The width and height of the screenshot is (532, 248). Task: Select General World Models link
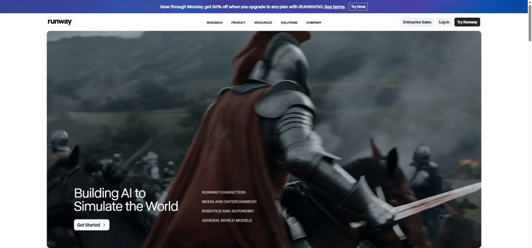tap(227, 221)
